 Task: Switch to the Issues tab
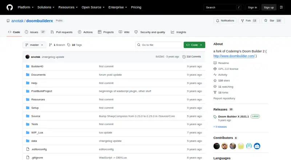35,32
